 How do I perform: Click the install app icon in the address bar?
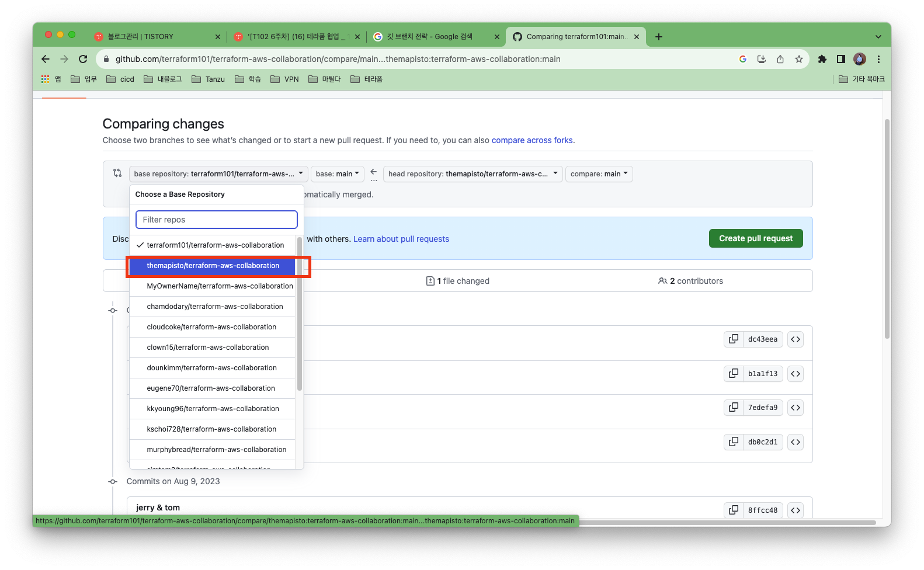[761, 59]
